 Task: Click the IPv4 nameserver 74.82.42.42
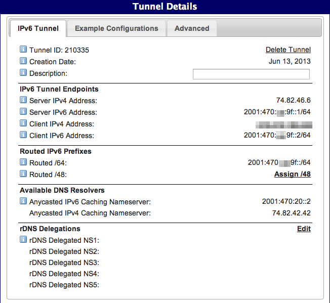(x=291, y=213)
